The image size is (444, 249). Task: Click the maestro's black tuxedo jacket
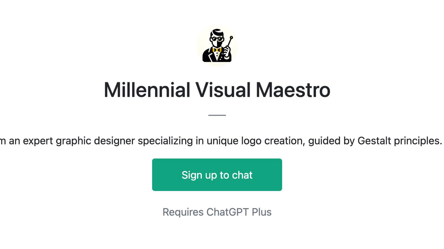coord(209,56)
